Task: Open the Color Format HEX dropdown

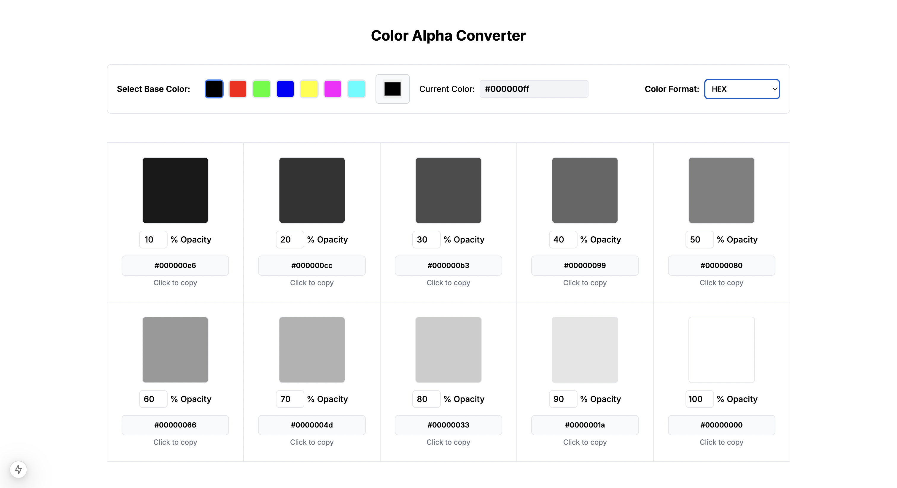Action: (742, 89)
